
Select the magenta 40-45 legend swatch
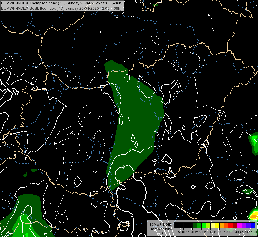click(x=240, y=225)
